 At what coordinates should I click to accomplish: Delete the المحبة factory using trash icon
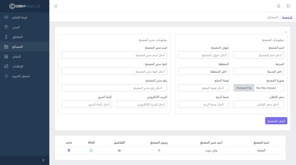69,150
